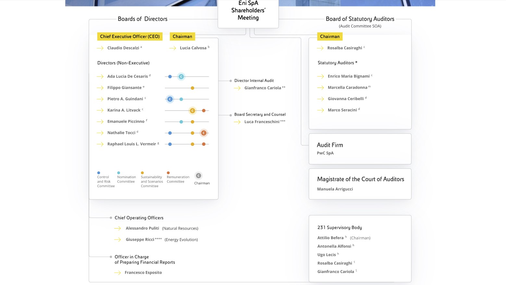The width and height of the screenshot is (506, 285).
Task: Select the Chairman label above Rosalba Casiraghi
Action: 330,36
